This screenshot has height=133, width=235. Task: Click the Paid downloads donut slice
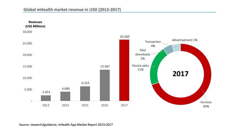168,50
